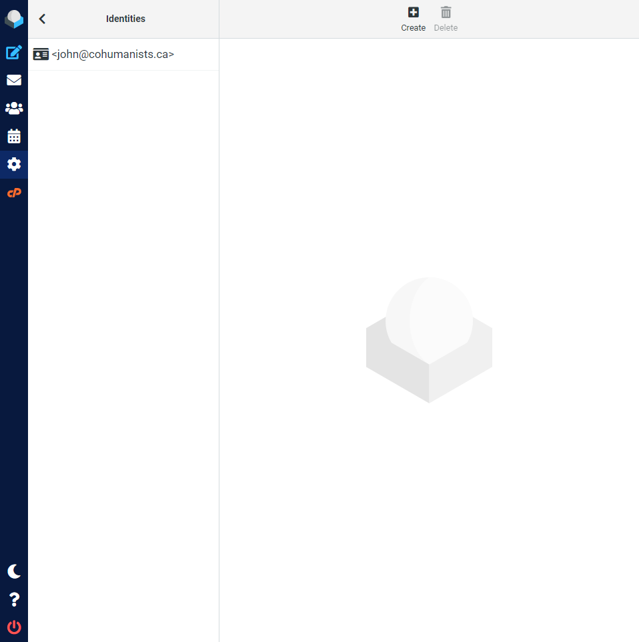Open the Contacts people icon
The width and height of the screenshot is (639, 642).
coord(14,108)
